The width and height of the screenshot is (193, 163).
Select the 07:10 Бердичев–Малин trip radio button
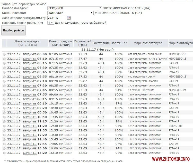tap(4, 81)
